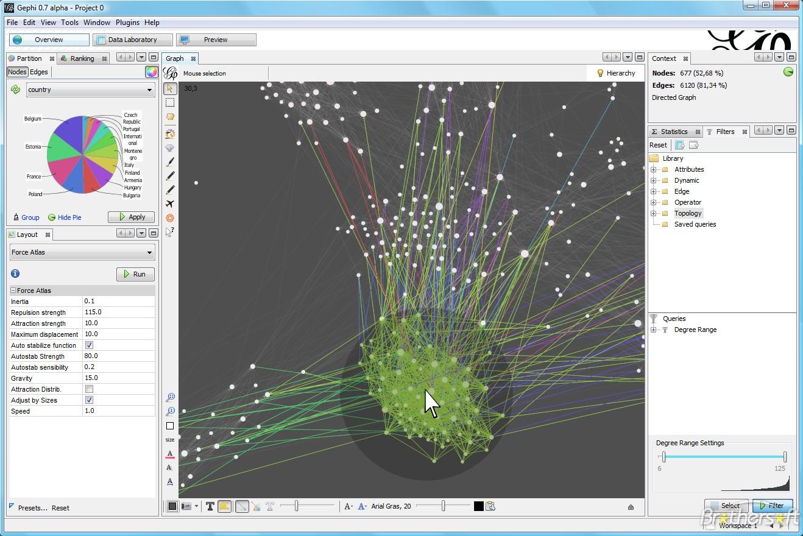Take a screenshot with the camera icon
Screen dimensions: 803x536
coord(186,506)
